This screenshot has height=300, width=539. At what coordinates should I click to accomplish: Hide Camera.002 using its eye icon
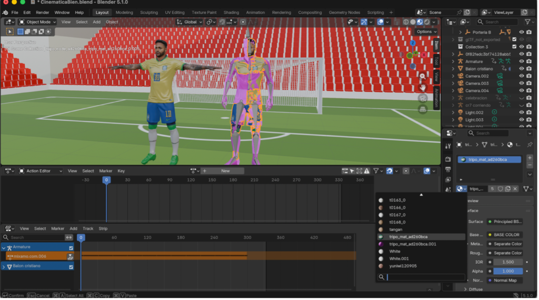(x=521, y=76)
